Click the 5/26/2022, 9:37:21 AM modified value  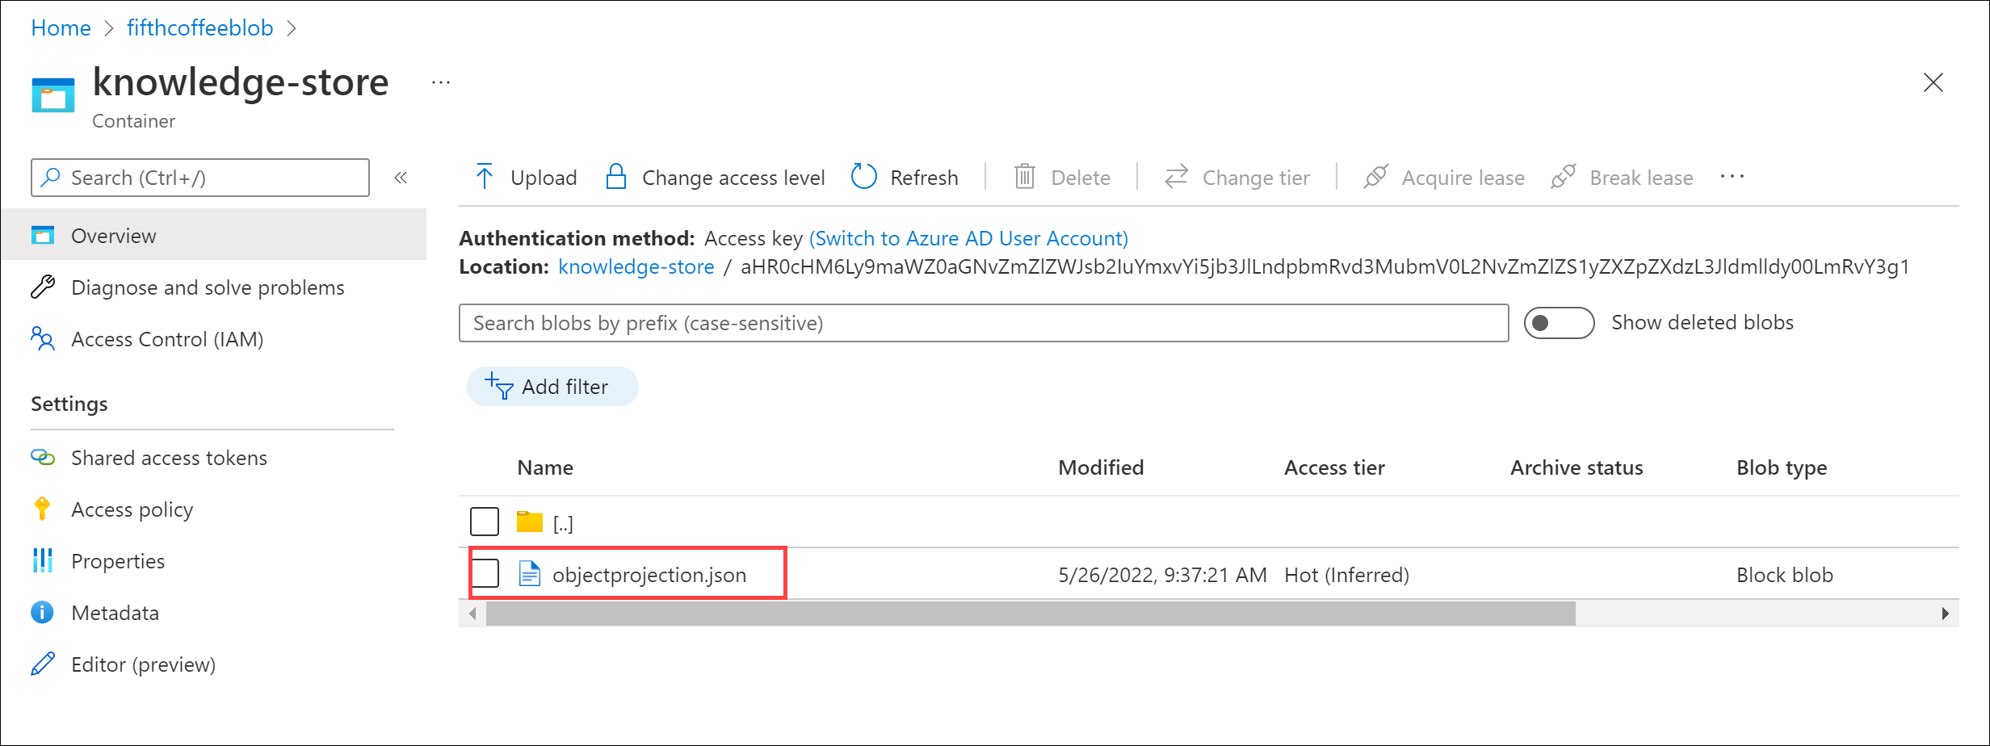[1162, 575]
